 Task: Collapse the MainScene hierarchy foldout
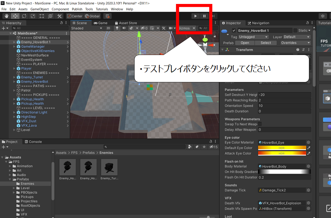tap(10, 33)
